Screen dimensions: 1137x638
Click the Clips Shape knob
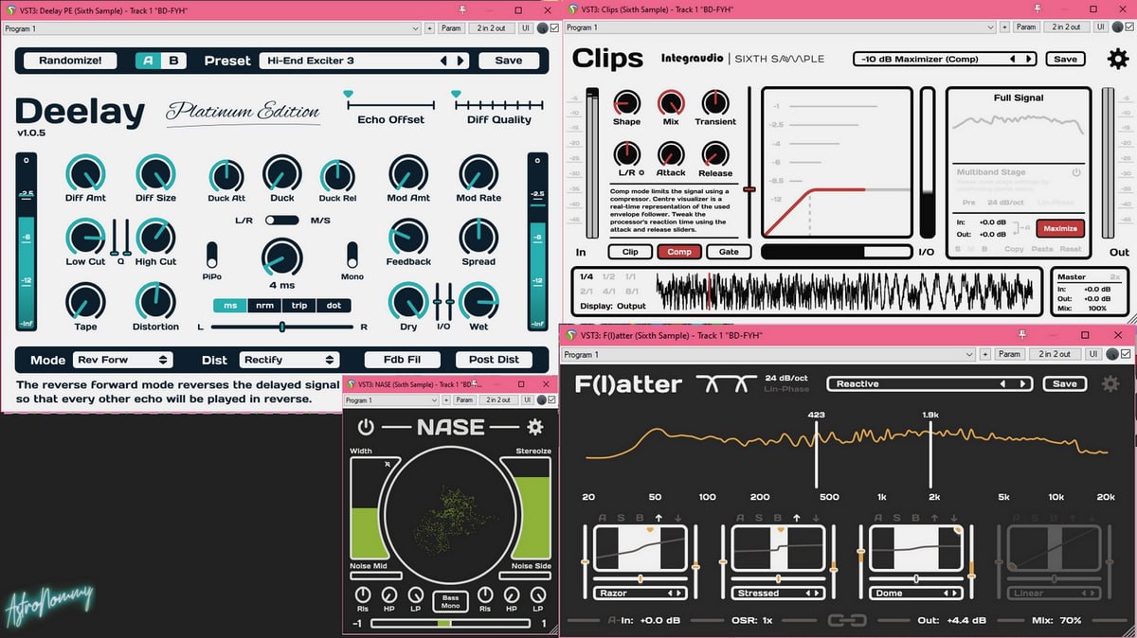(x=626, y=103)
